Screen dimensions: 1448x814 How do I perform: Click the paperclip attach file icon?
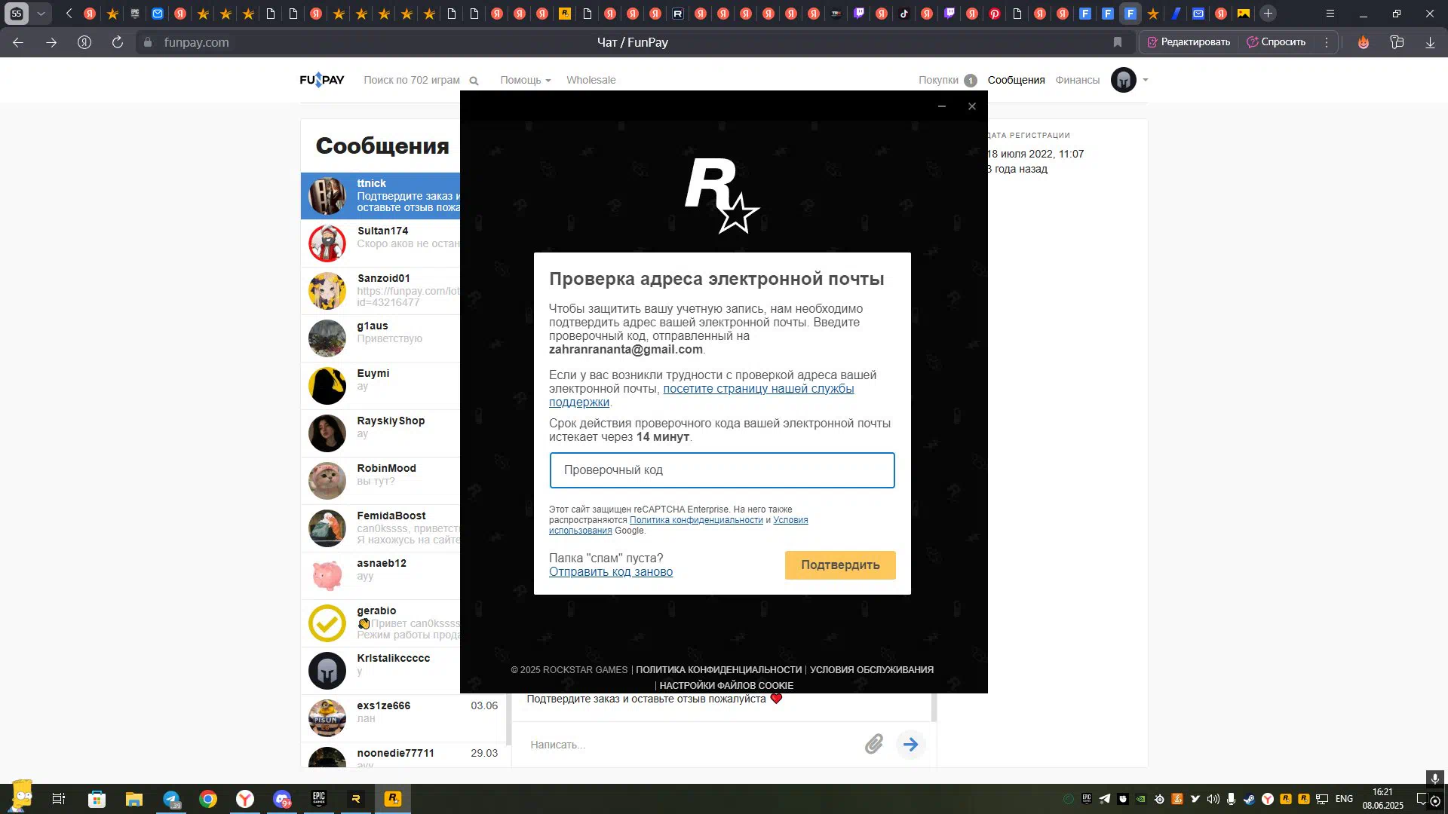[x=873, y=745]
